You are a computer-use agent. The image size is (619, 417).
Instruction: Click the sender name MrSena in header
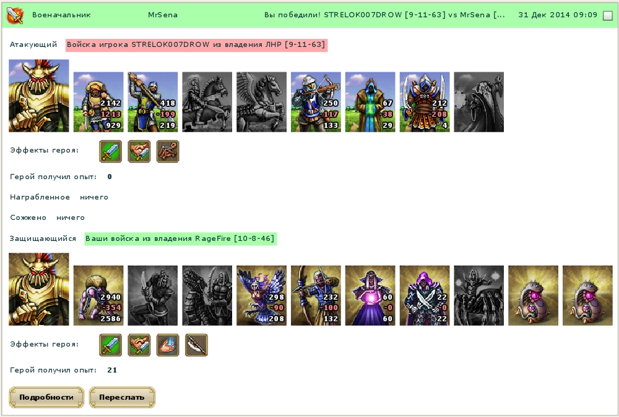[163, 15]
